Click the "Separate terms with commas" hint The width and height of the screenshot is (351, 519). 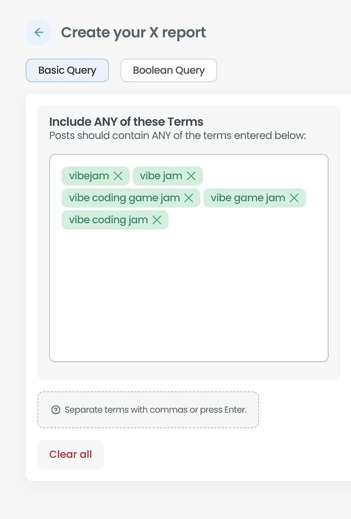point(156,410)
